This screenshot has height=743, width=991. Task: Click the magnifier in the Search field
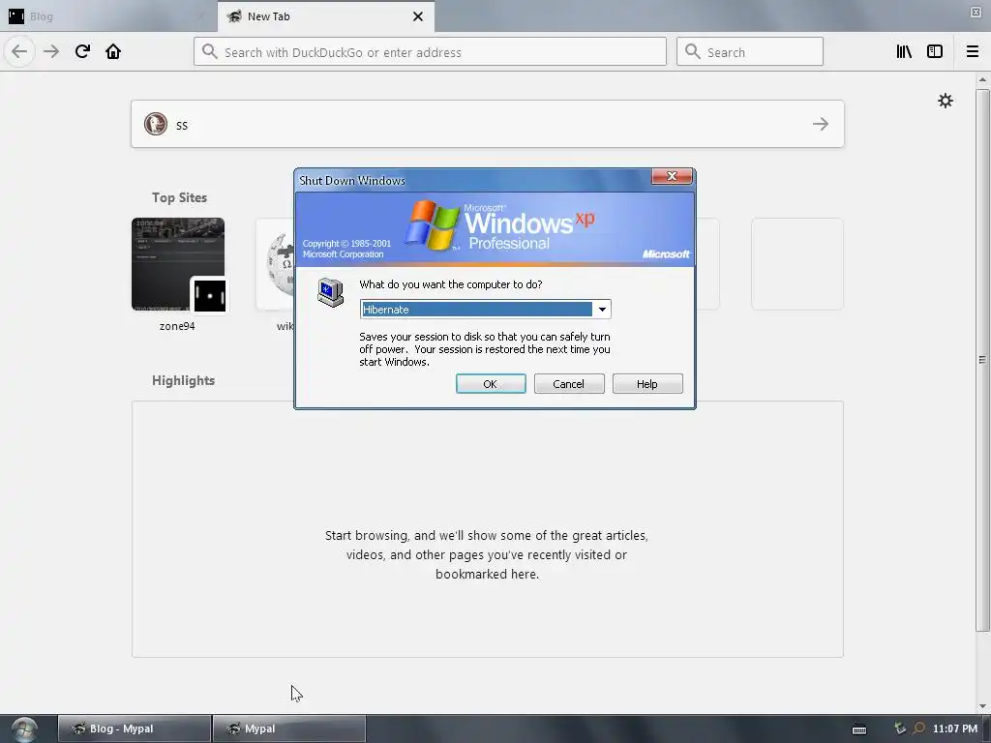(x=693, y=52)
